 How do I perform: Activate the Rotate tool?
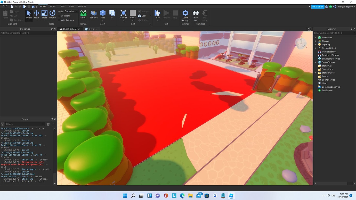point(52,15)
